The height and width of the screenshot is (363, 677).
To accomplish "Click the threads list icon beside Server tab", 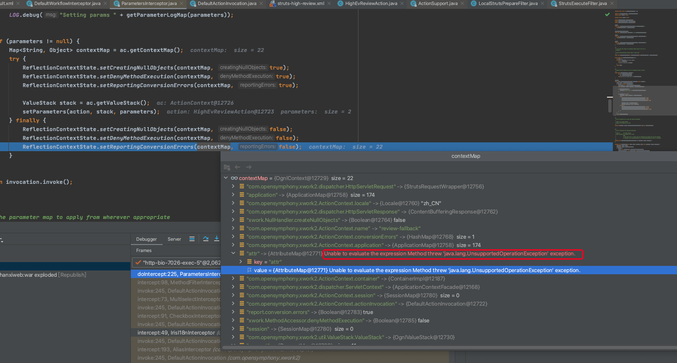I will pos(192,239).
